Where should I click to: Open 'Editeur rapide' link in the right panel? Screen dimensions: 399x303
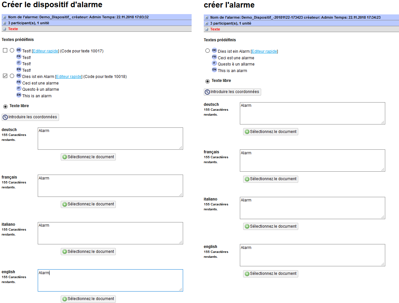click(x=264, y=51)
